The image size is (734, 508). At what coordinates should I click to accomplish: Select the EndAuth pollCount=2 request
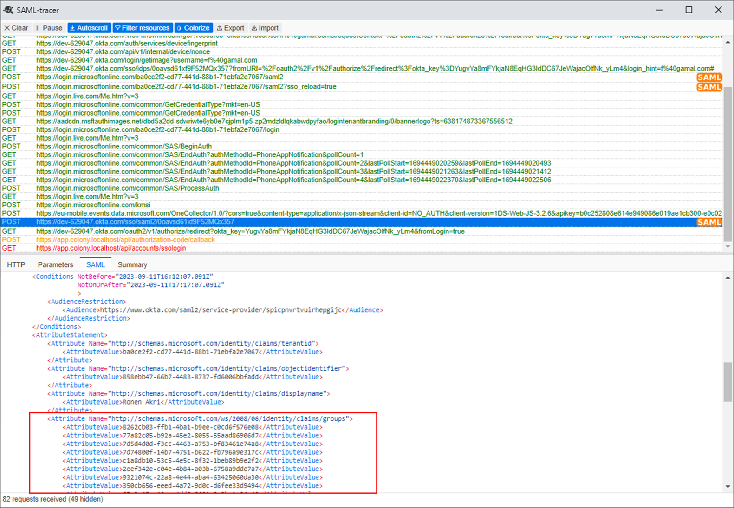coord(361,163)
